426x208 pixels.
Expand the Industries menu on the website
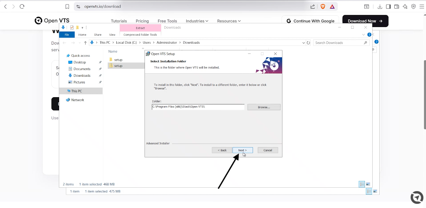point(197,21)
